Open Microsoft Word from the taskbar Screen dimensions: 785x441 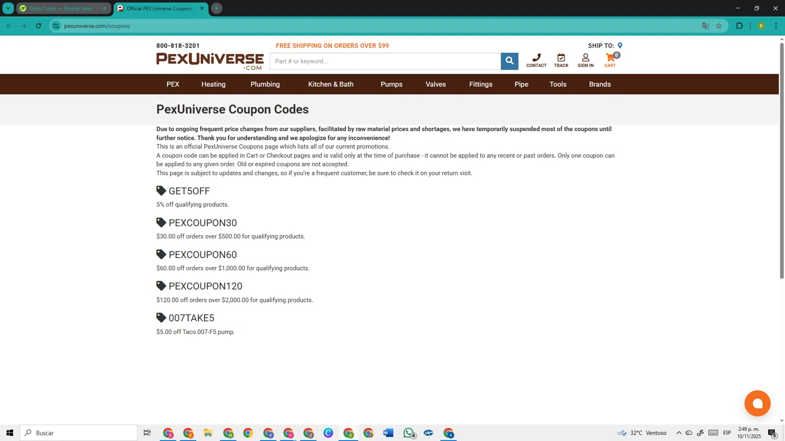[388, 433]
